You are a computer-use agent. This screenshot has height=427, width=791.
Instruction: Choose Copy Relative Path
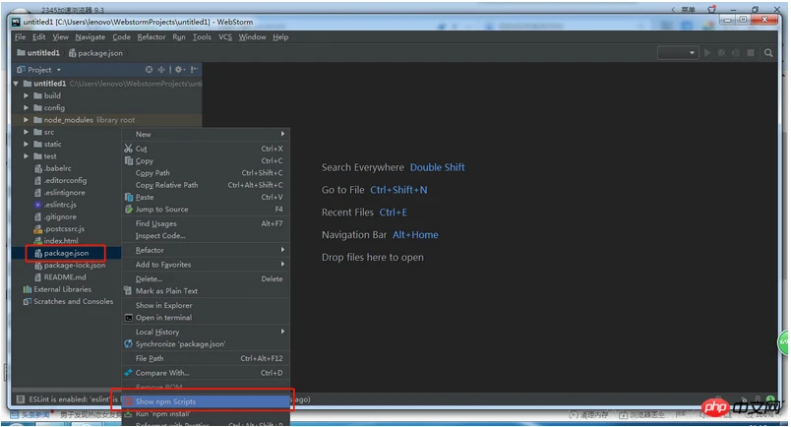point(206,185)
